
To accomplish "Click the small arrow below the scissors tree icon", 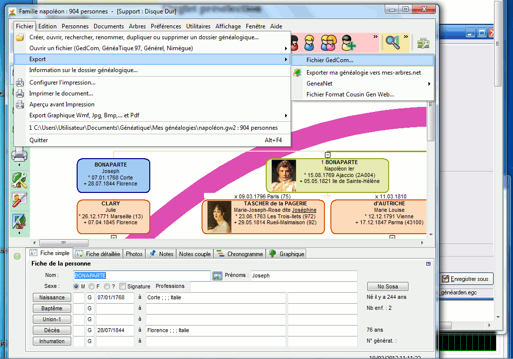I will click(x=19, y=233).
